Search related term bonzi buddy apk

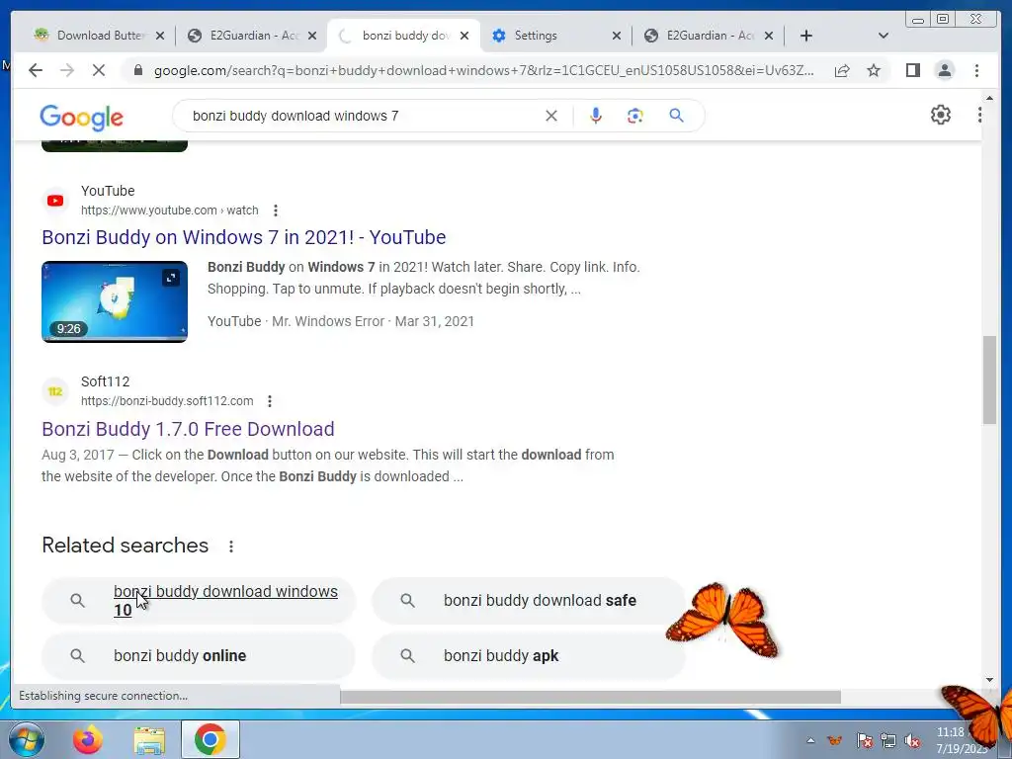pos(529,656)
